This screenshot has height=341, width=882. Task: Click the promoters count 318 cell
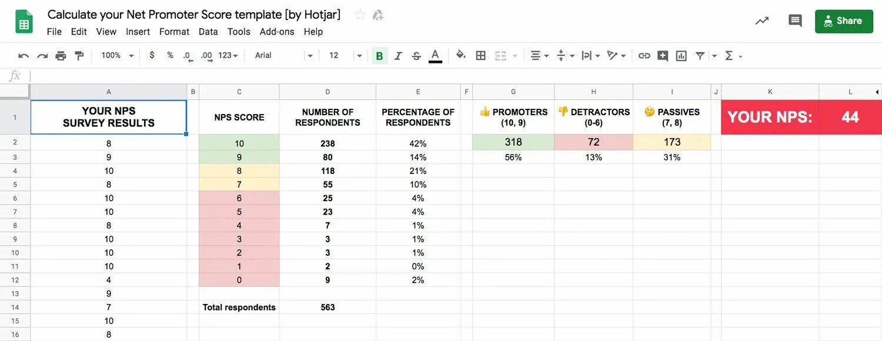(x=513, y=142)
